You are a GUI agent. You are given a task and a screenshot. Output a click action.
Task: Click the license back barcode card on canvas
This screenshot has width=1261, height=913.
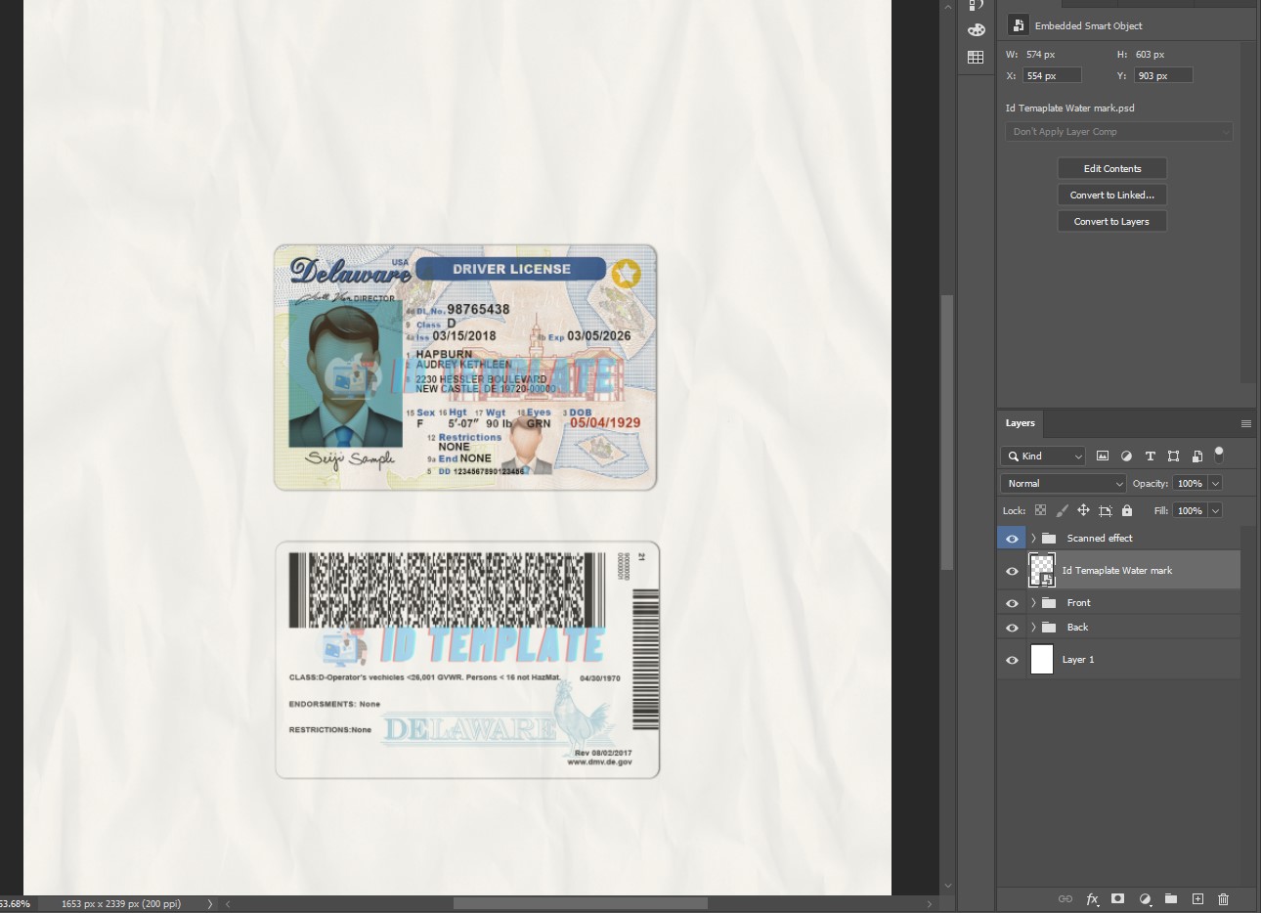pos(467,660)
